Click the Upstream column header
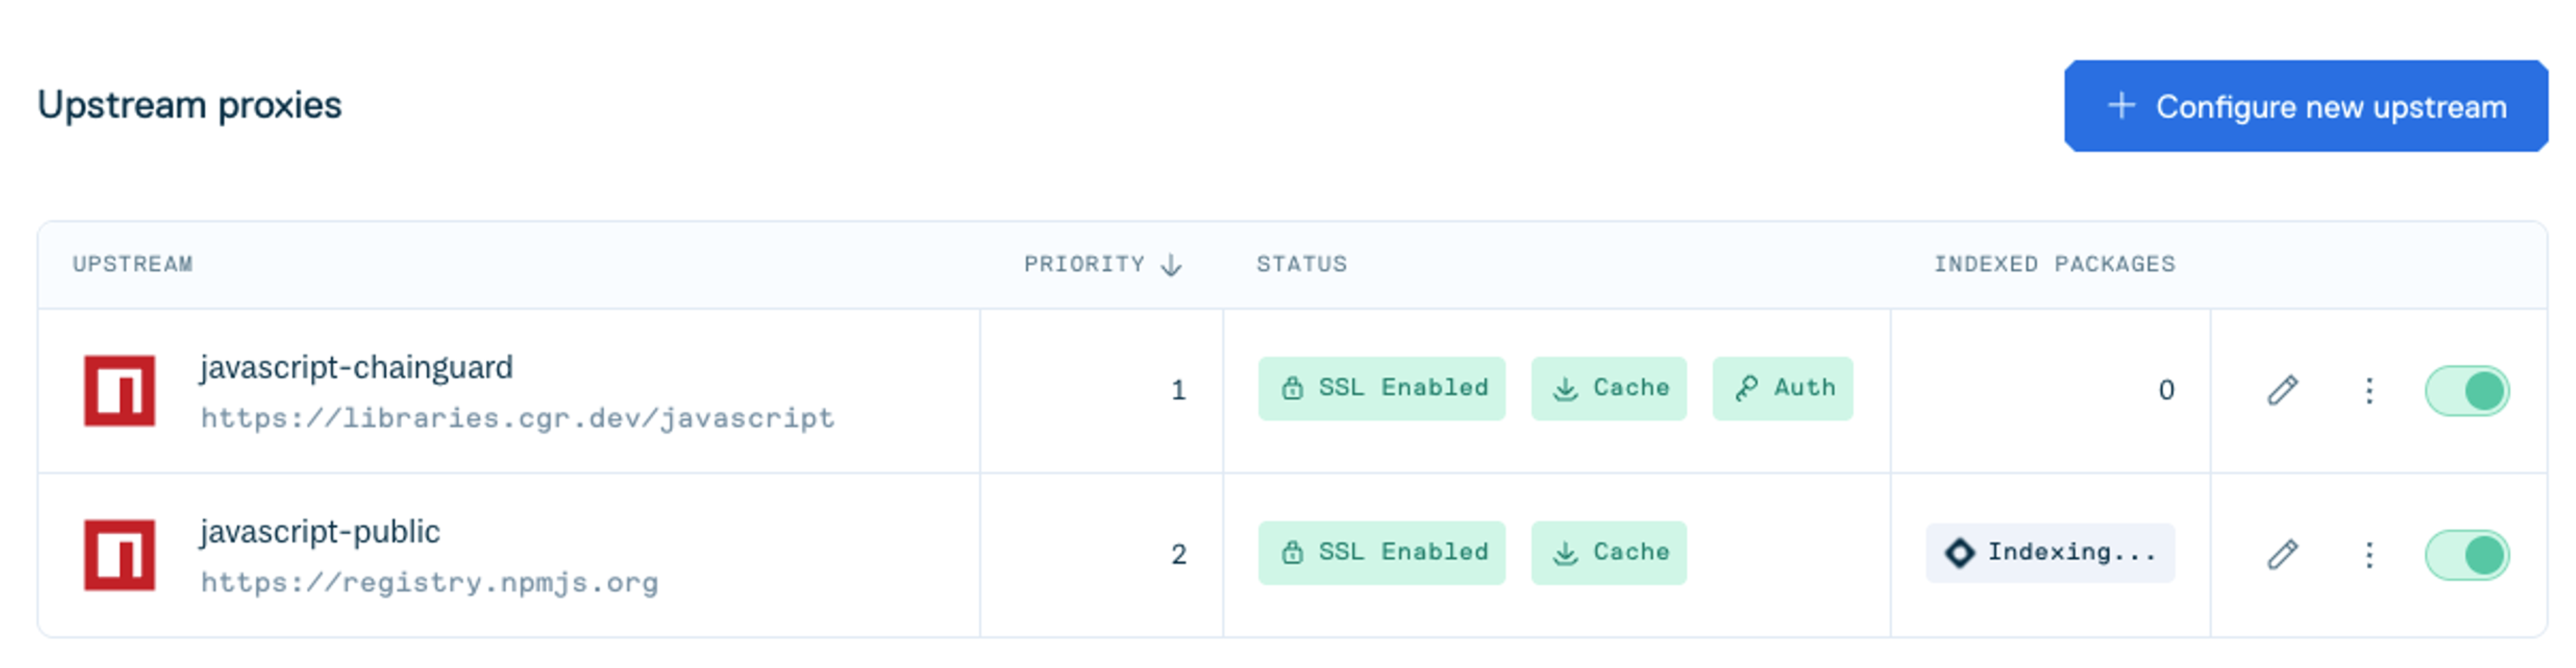Viewport: 2576px width, 668px height. click(x=133, y=265)
